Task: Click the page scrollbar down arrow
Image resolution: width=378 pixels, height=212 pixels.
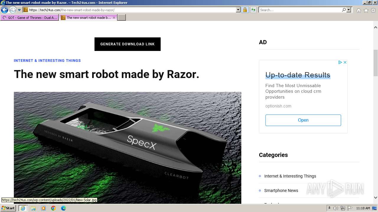Action: point(376,198)
